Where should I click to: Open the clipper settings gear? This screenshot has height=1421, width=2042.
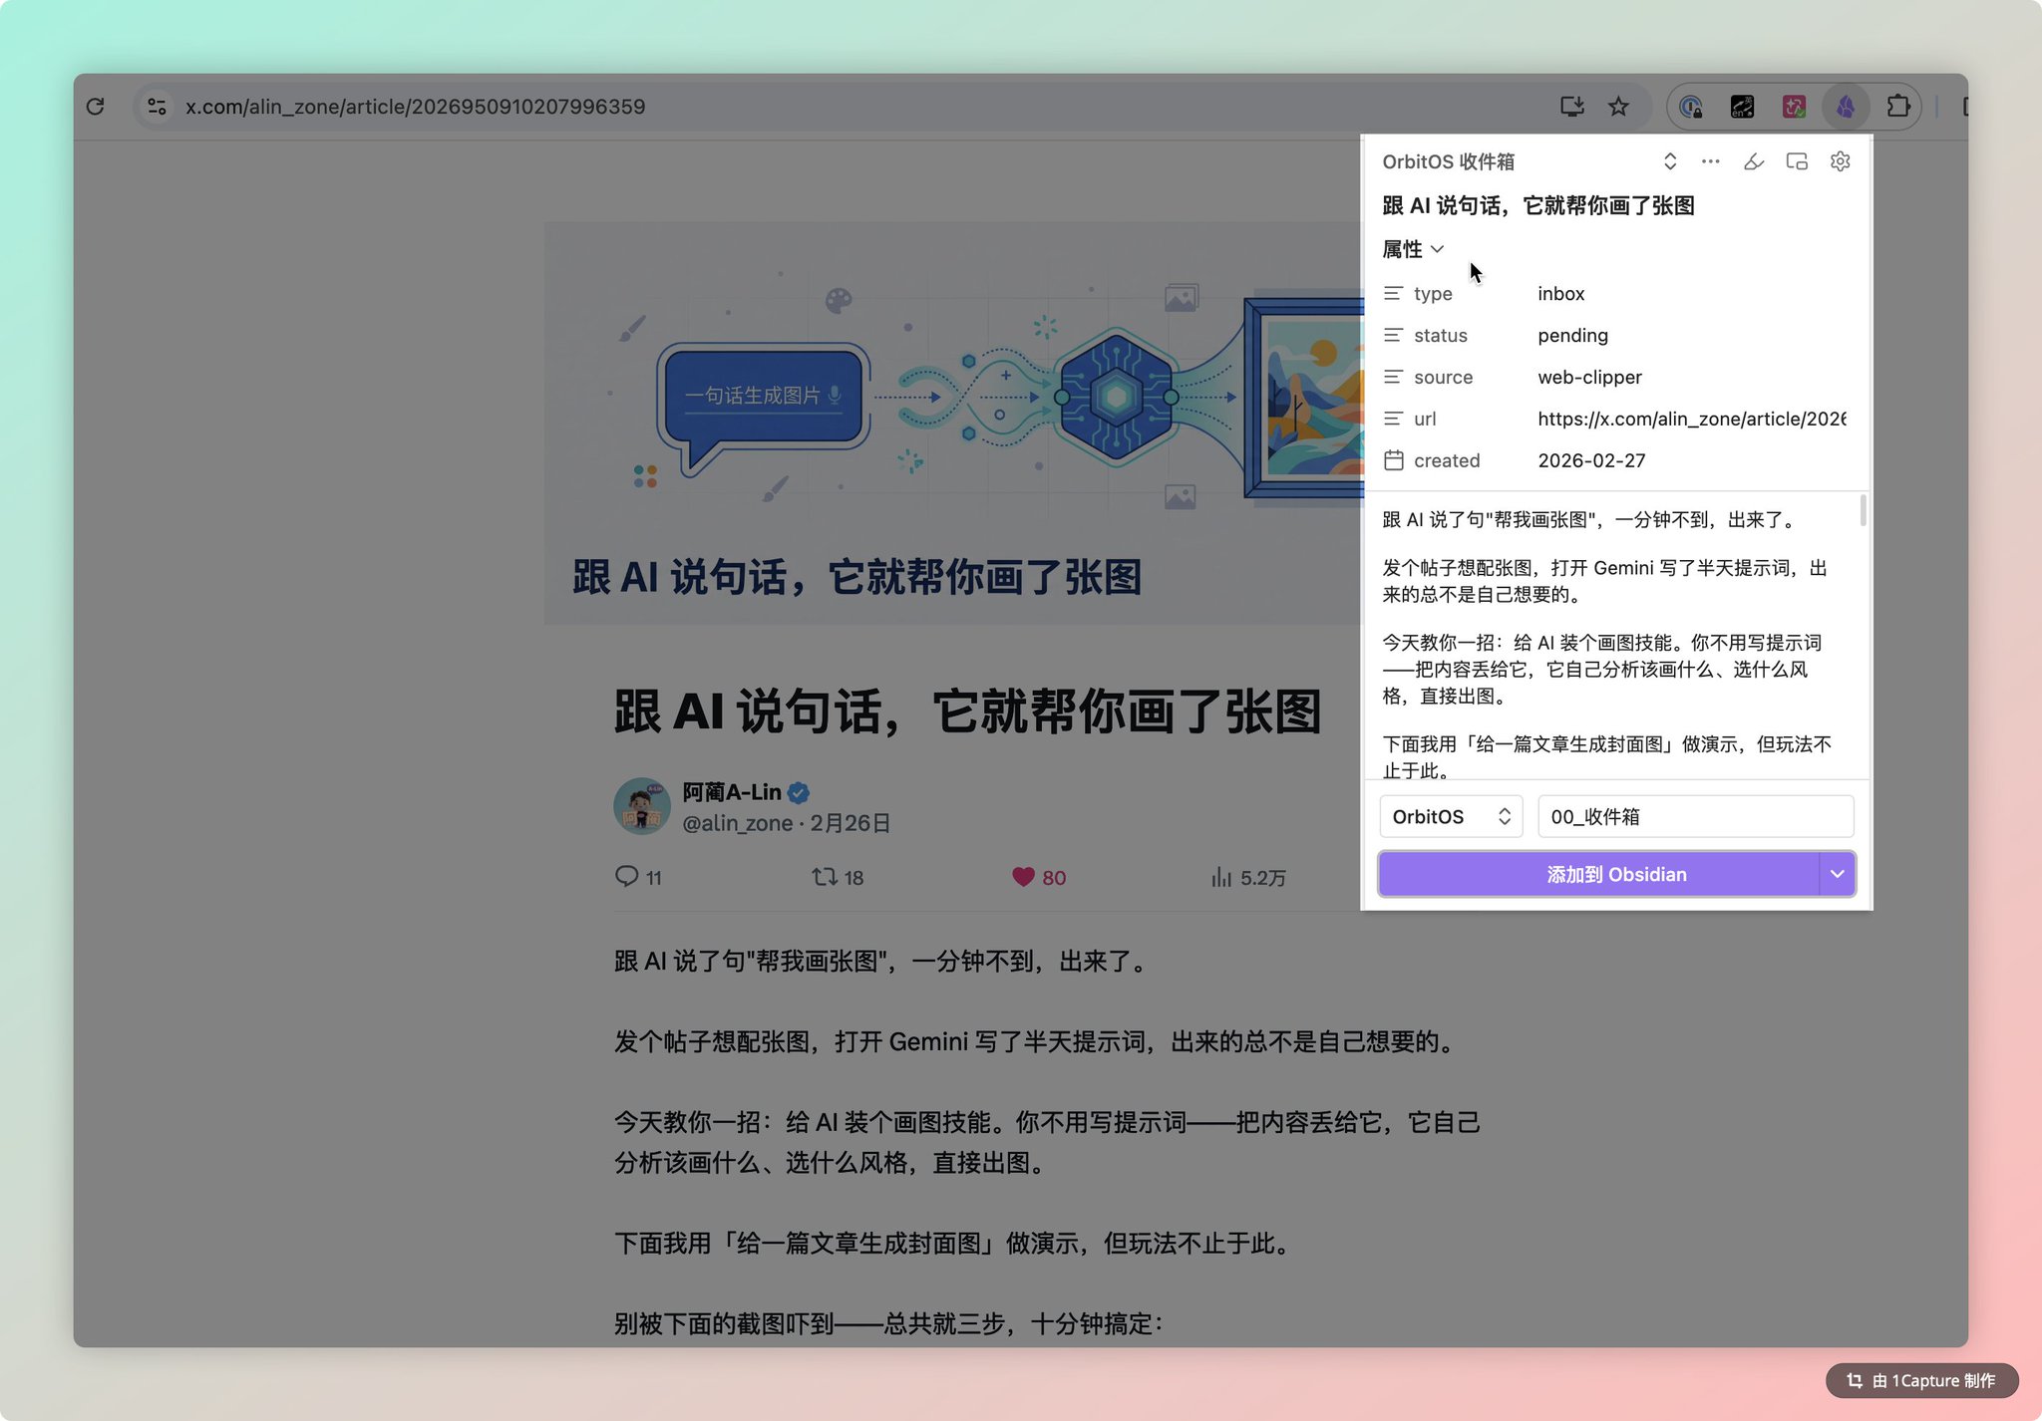1840,161
